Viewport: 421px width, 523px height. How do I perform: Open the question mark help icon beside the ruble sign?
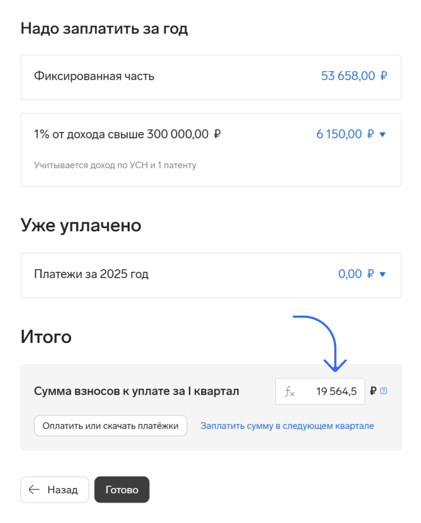(x=384, y=391)
